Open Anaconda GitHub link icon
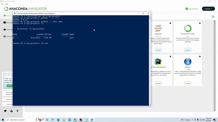This screenshot has height=122, width=218. pyautogui.click(x=17, y=111)
